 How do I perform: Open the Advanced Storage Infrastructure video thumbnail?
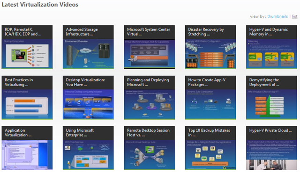[88, 47]
